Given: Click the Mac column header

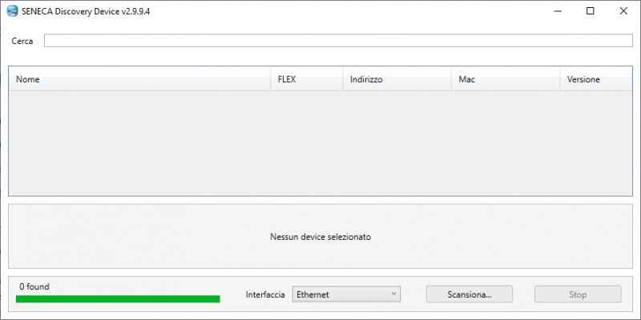Looking at the screenshot, I should tap(505, 79).
